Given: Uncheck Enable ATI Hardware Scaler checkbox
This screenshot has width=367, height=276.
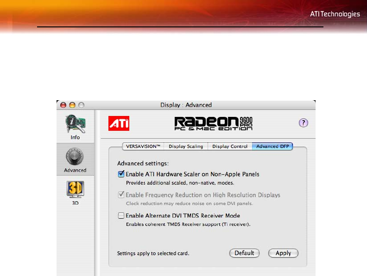Looking at the screenshot, I should click(121, 174).
